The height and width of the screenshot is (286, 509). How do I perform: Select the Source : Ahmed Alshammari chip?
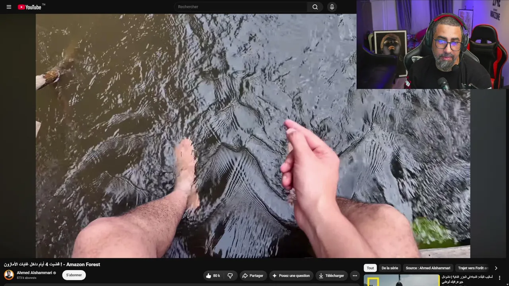pyautogui.click(x=428, y=268)
